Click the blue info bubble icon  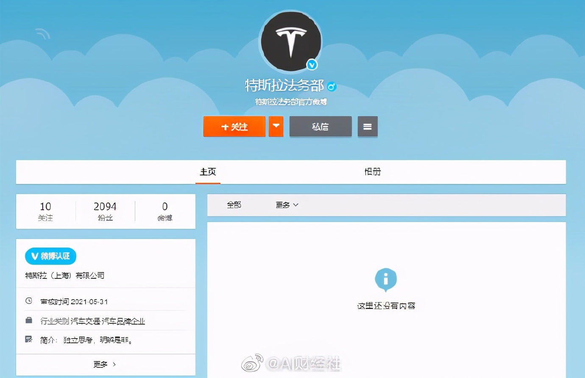[386, 280]
